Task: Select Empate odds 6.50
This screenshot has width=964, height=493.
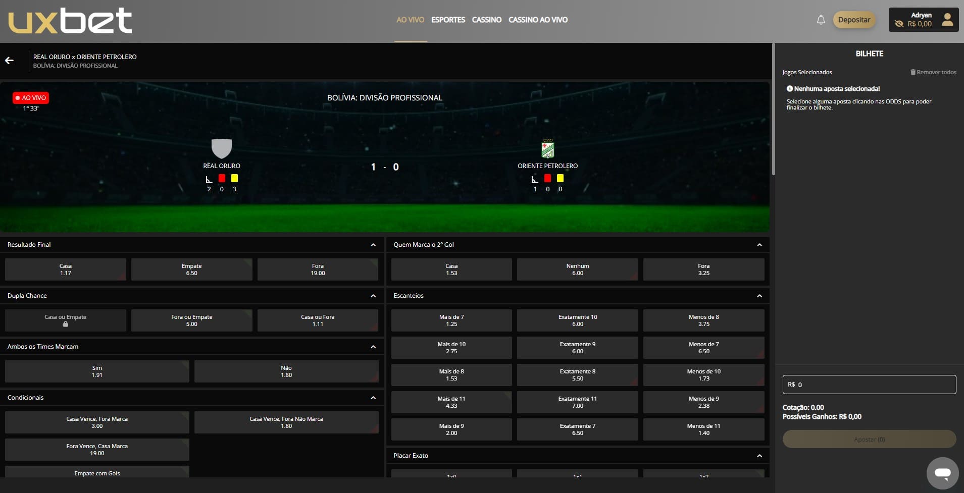Action: click(191, 269)
